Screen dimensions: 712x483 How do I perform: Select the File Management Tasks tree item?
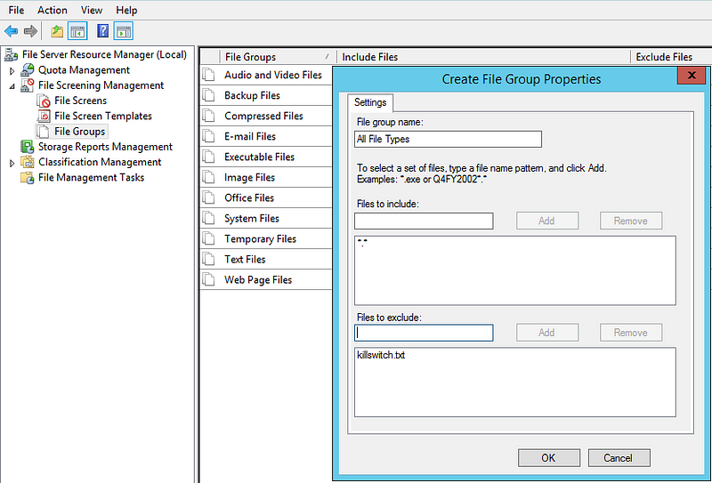pyautogui.click(x=92, y=178)
